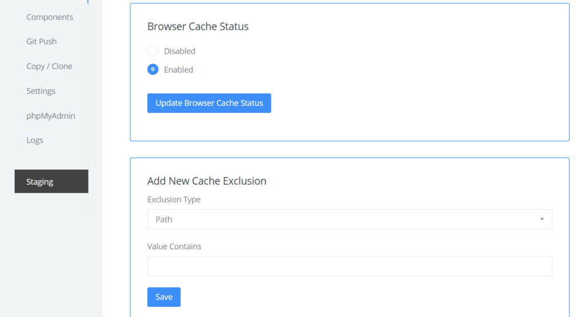Select the highlighted Staging tab
Viewport: 585px width, 317px height.
pyautogui.click(x=51, y=181)
